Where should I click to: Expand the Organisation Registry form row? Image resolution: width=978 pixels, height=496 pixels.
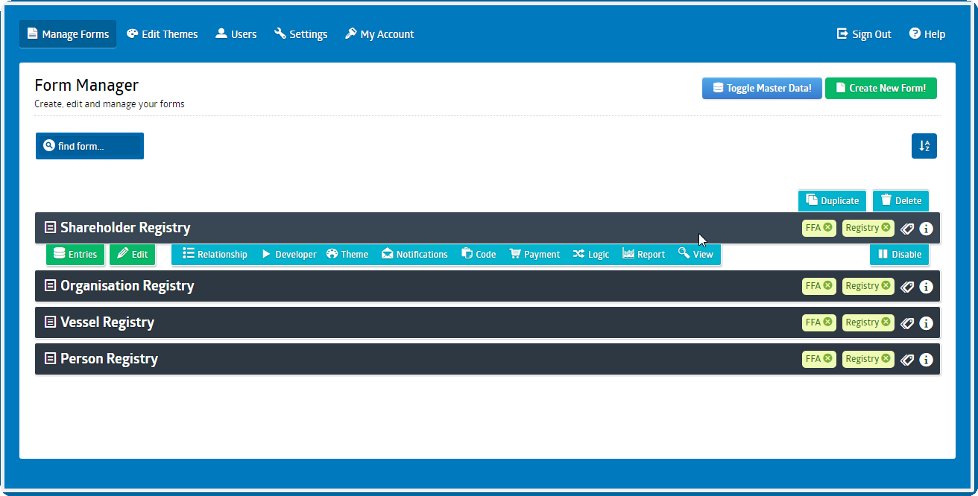(127, 286)
